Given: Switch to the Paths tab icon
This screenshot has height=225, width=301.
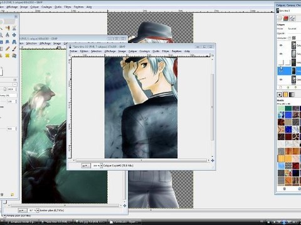Looking at the screenshot, I should (x=292, y=19).
